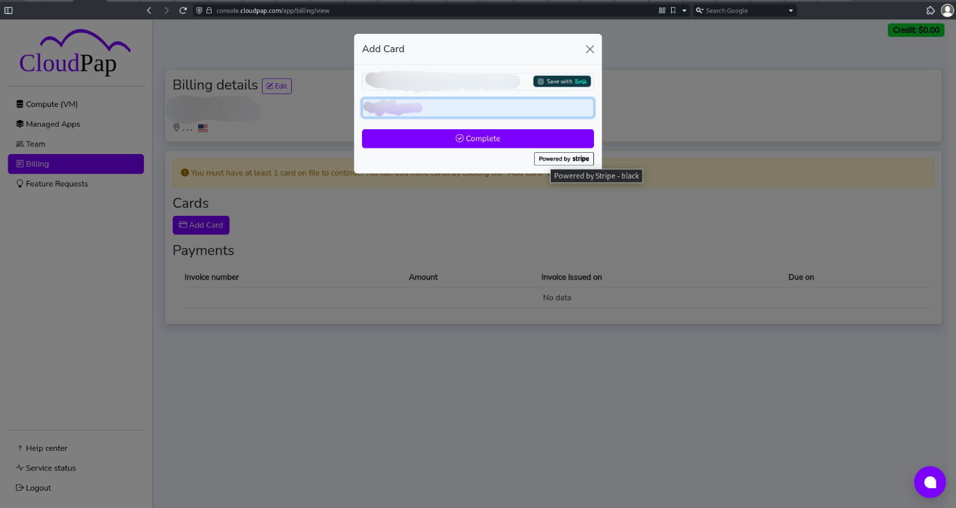Click the Add Card button
Image resolution: width=956 pixels, height=508 pixels.
coord(201,225)
